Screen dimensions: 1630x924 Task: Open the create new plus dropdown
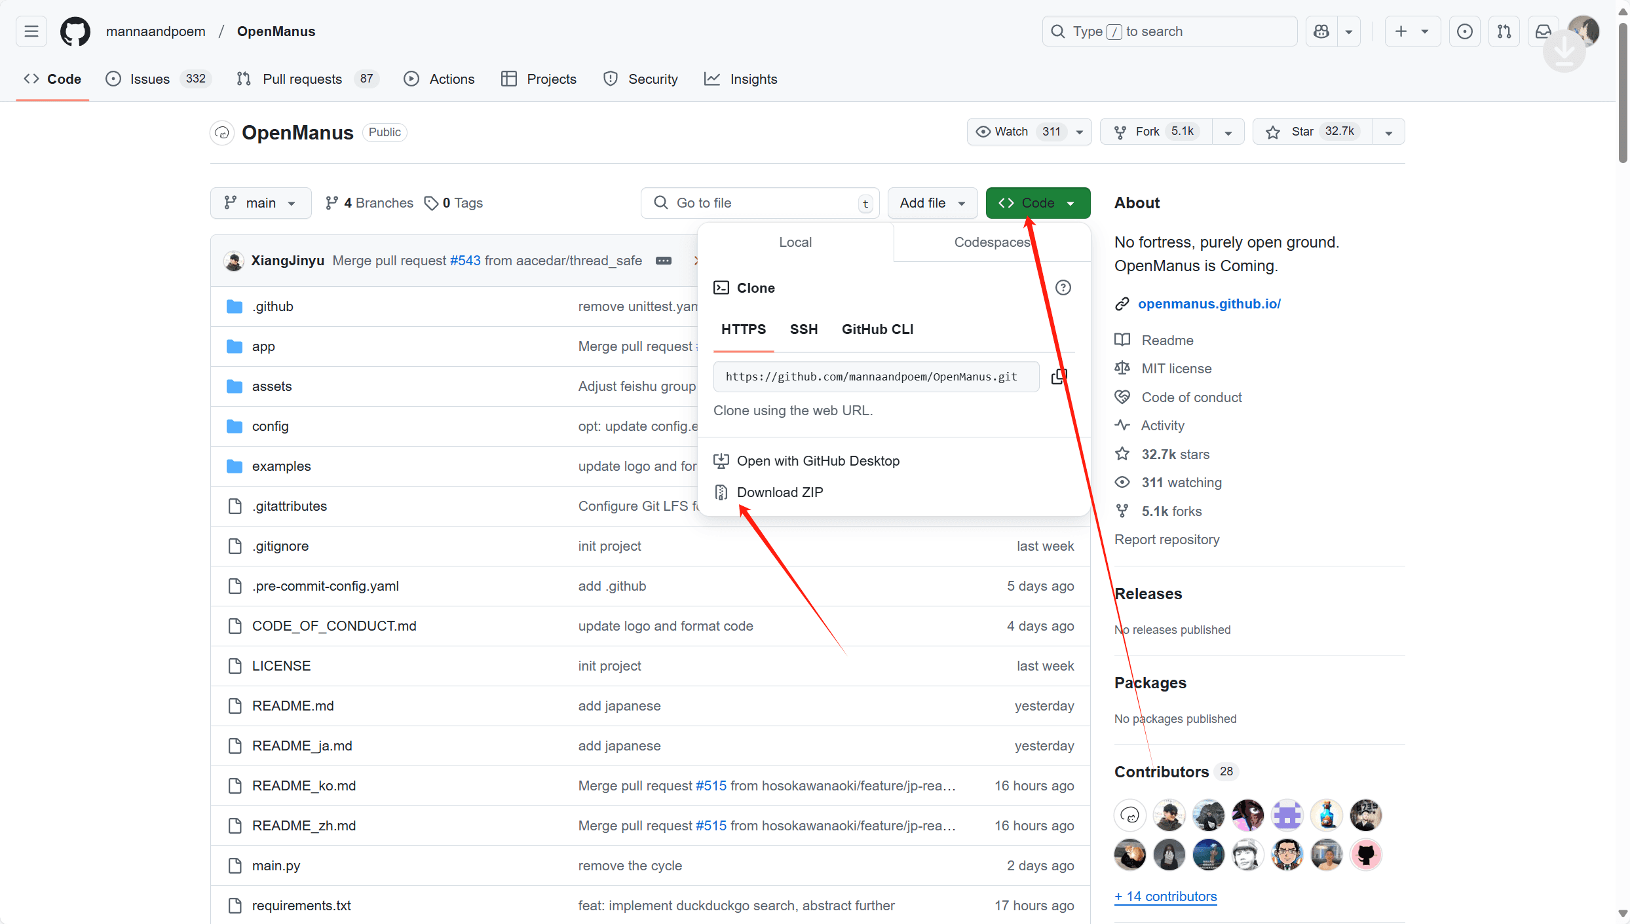click(x=1412, y=31)
